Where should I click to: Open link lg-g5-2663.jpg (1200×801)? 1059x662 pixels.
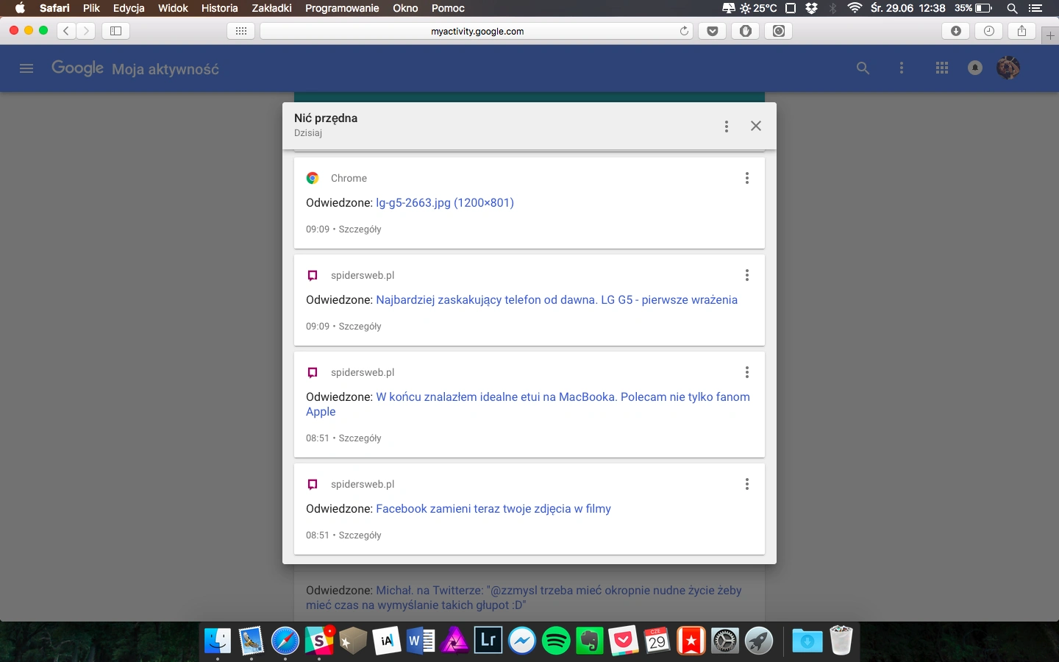(x=445, y=203)
